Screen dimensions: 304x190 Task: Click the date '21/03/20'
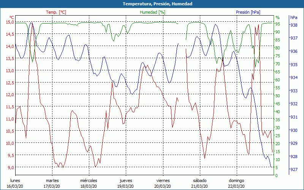(199, 186)
